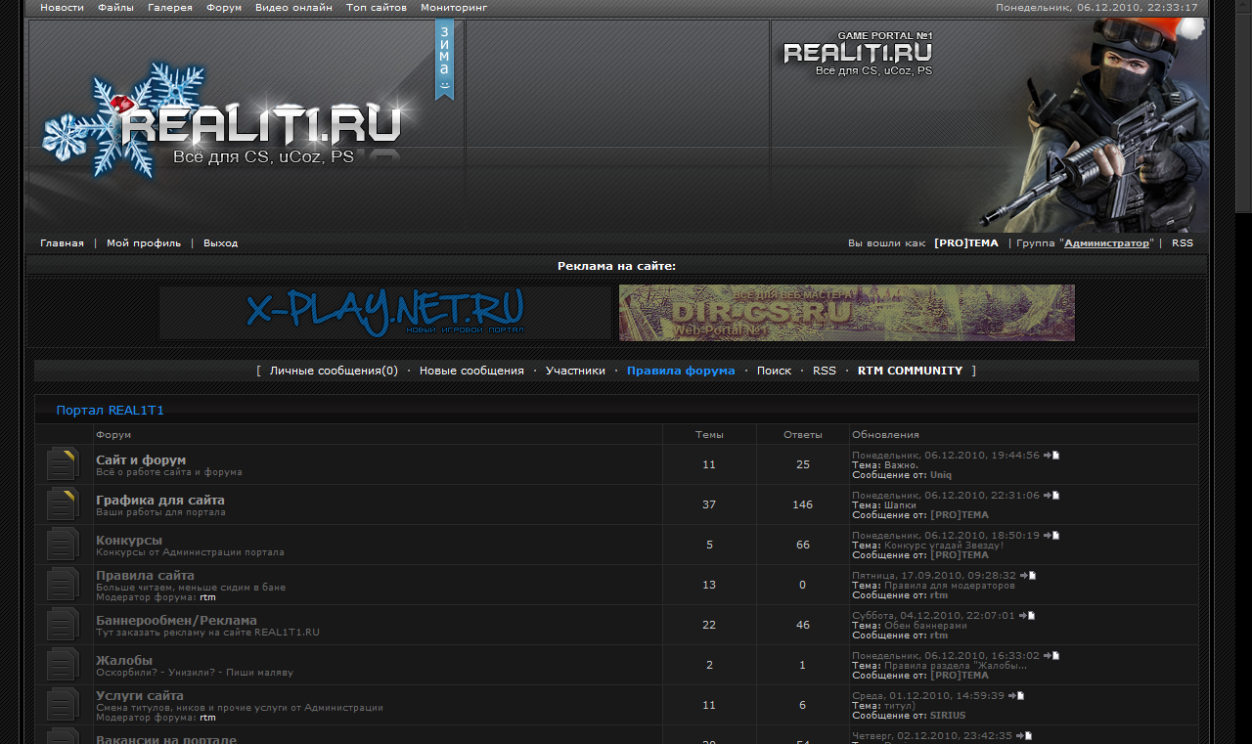
Task: Open folder icon for Баннерообмен/Реклама
Action: [x=64, y=625]
